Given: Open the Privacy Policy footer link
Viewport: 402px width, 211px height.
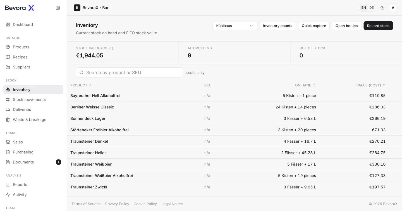Looking at the screenshot, I should 117,204.
